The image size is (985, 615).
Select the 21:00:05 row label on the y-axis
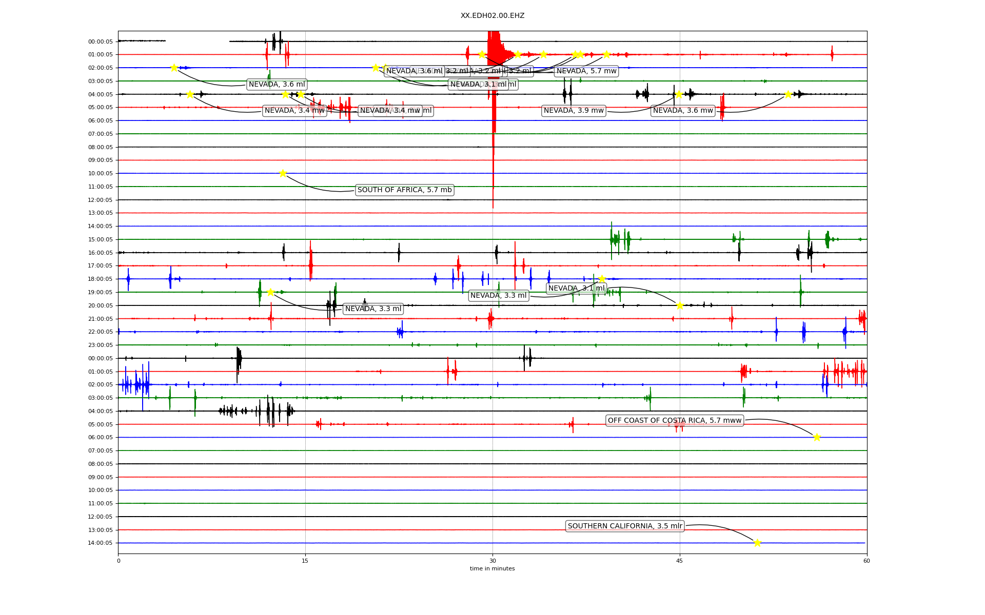[x=100, y=319]
